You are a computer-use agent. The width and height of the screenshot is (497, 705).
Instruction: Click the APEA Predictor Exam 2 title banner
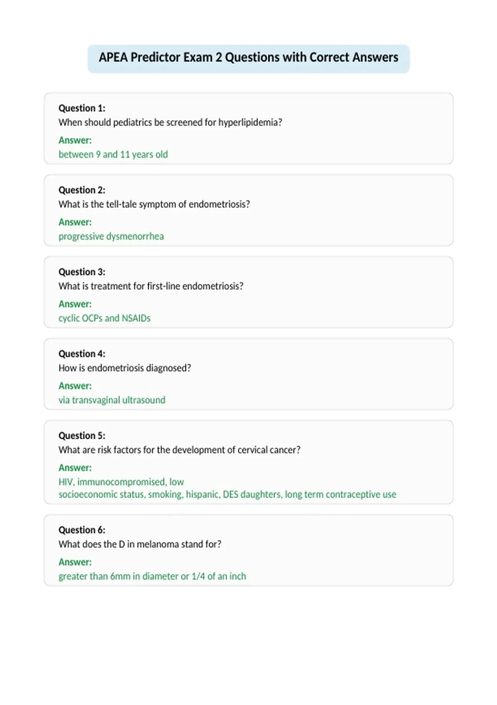(x=248, y=58)
